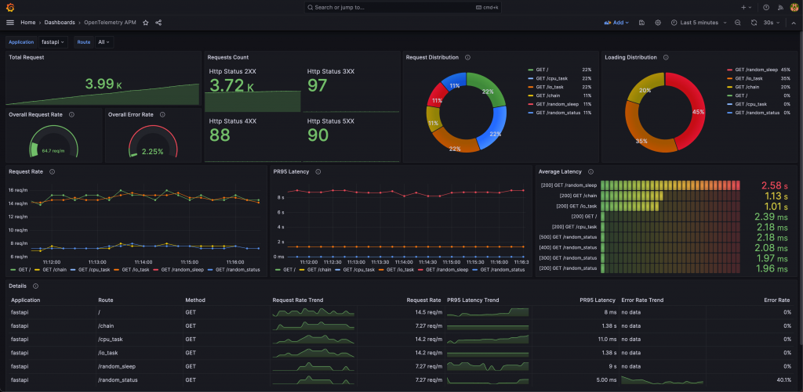Star the OpenTelemetry APM dashboard
The height and width of the screenshot is (392, 803).
click(145, 23)
